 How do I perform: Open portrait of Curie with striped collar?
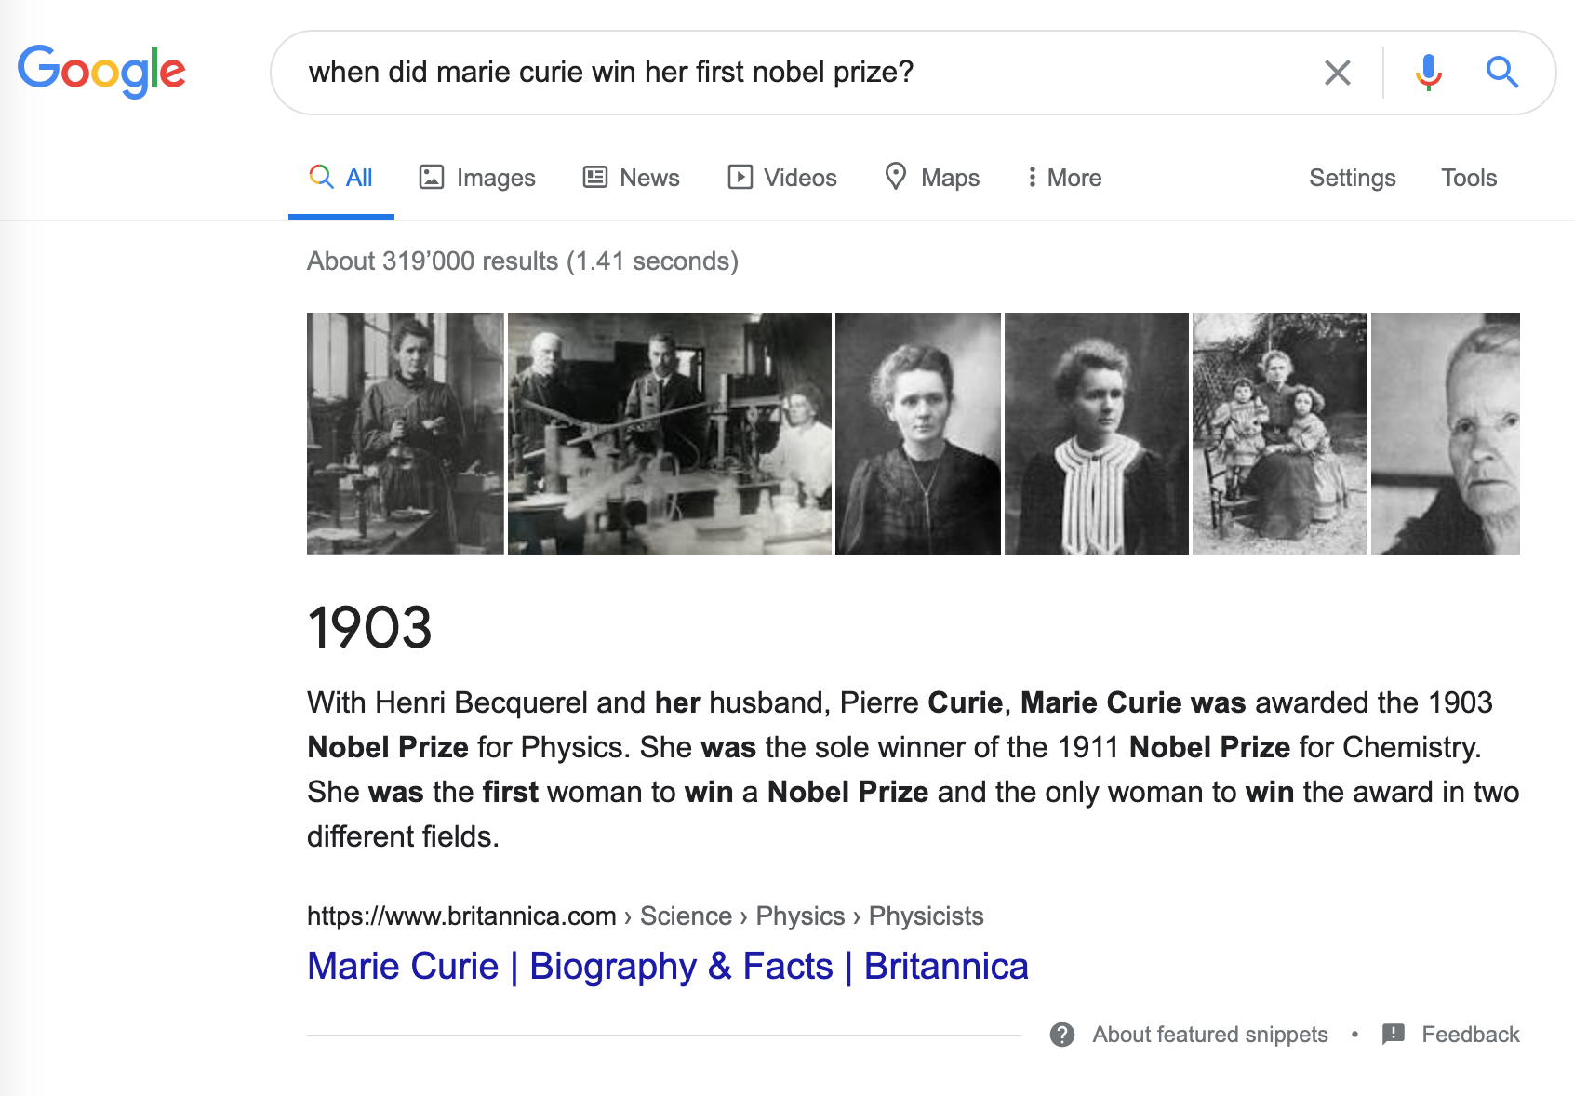(1097, 434)
